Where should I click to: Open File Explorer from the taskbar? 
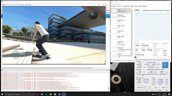(x=51, y=94)
